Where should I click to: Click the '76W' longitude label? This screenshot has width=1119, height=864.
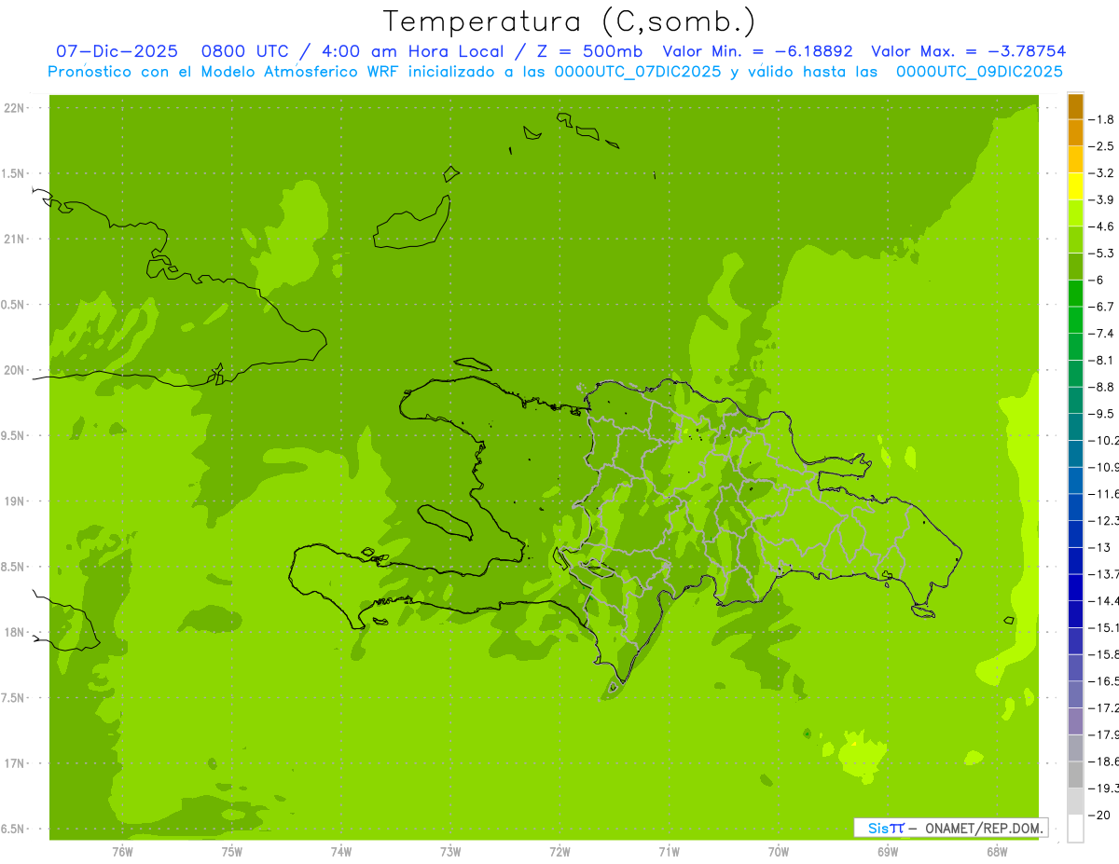[x=122, y=852]
